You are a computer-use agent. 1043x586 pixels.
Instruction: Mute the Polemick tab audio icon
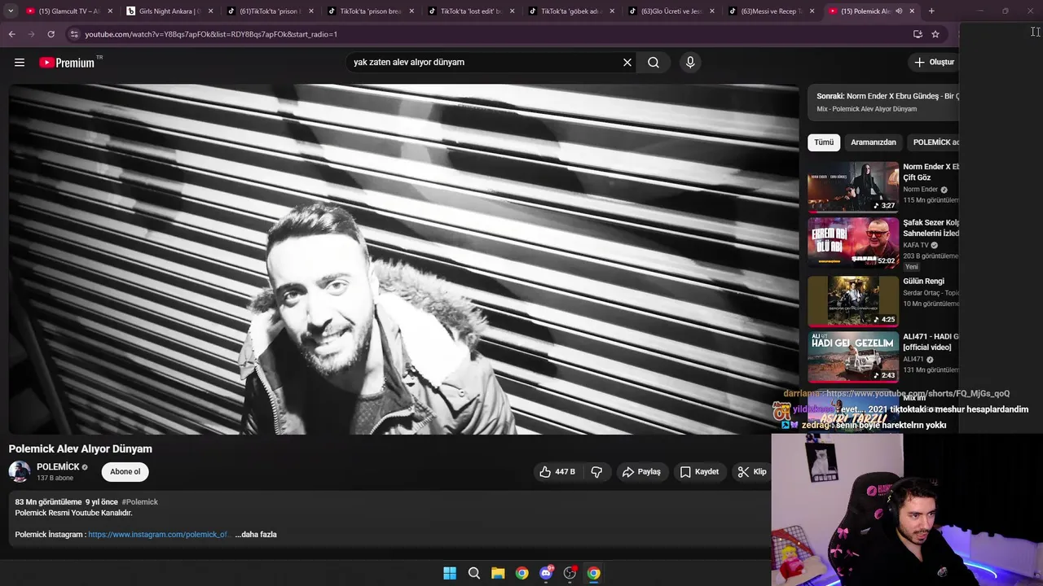click(899, 11)
